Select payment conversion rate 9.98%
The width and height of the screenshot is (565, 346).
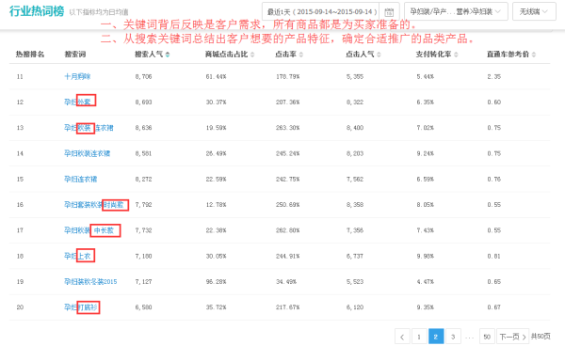point(426,256)
